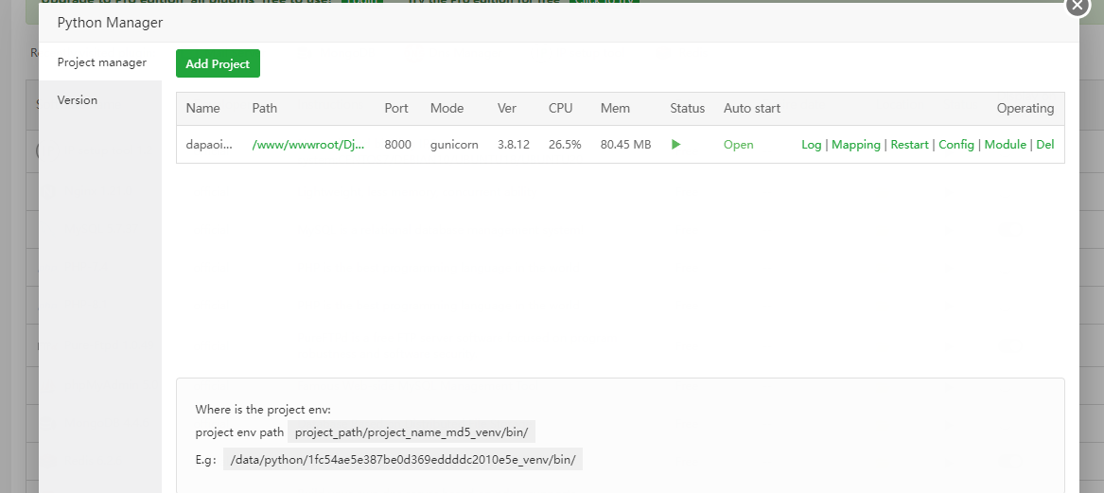The width and height of the screenshot is (1104, 493).
Task: Select the dapaoi project name cell
Action: 203,145
